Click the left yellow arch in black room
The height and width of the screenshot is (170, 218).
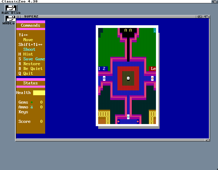pyautogui.click(x=126, y=30)
